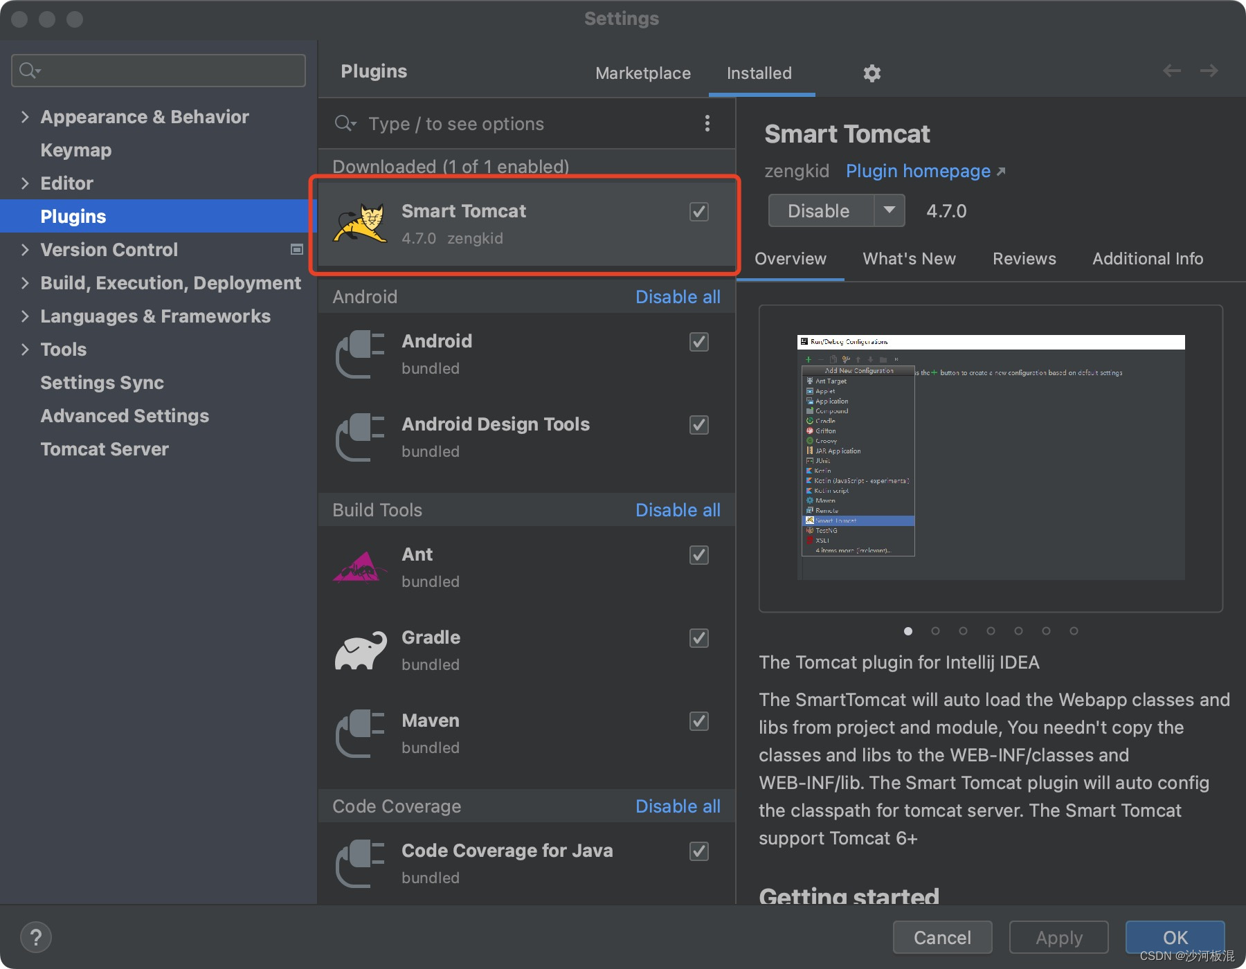Expand Build, Execution, Deployment node

(25, 282)
